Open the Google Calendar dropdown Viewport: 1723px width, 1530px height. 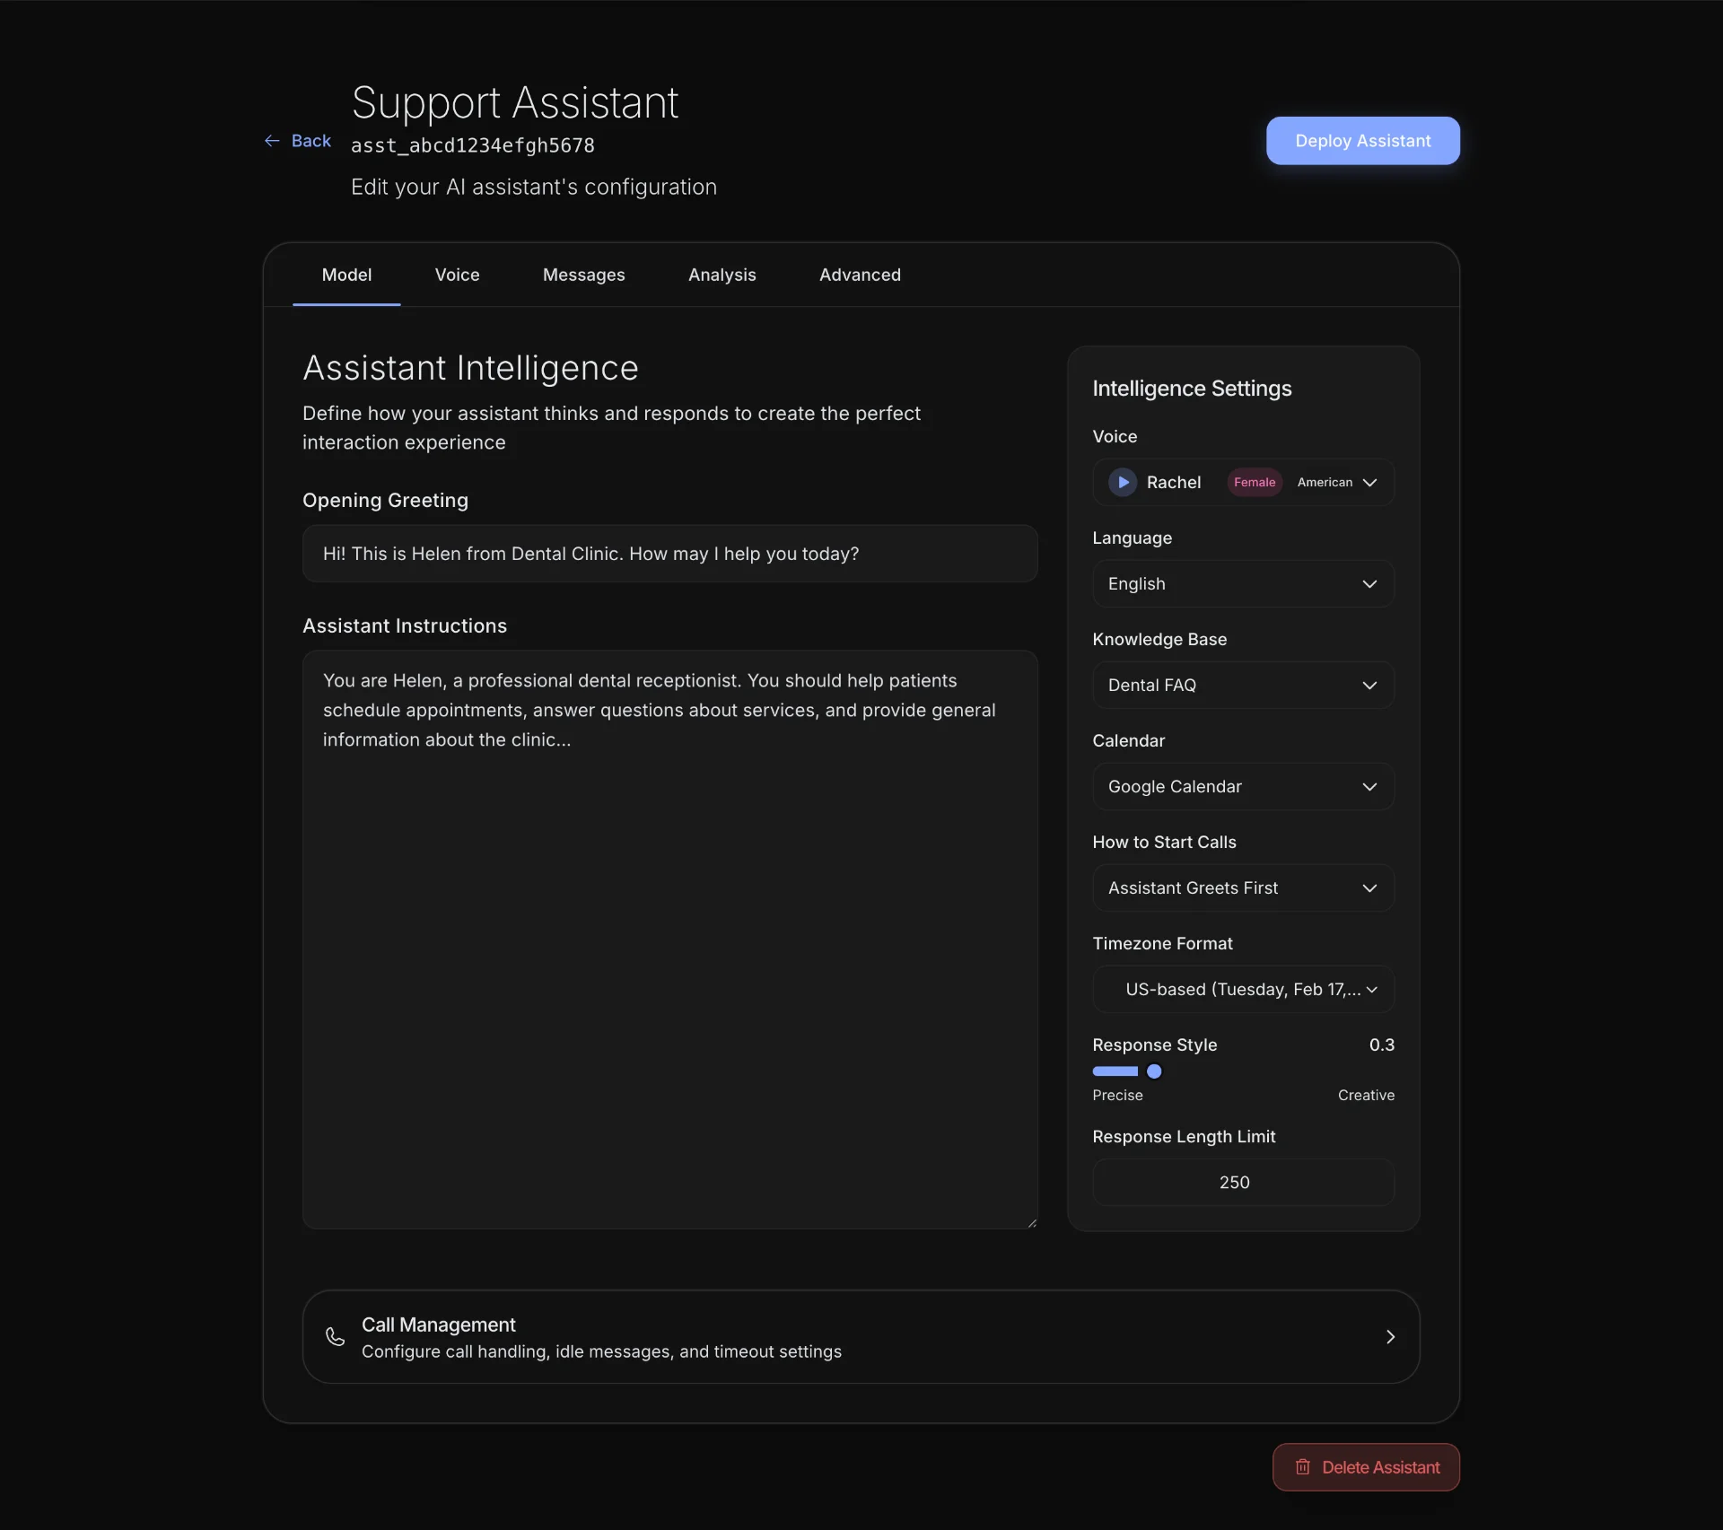pos(1243,786)
